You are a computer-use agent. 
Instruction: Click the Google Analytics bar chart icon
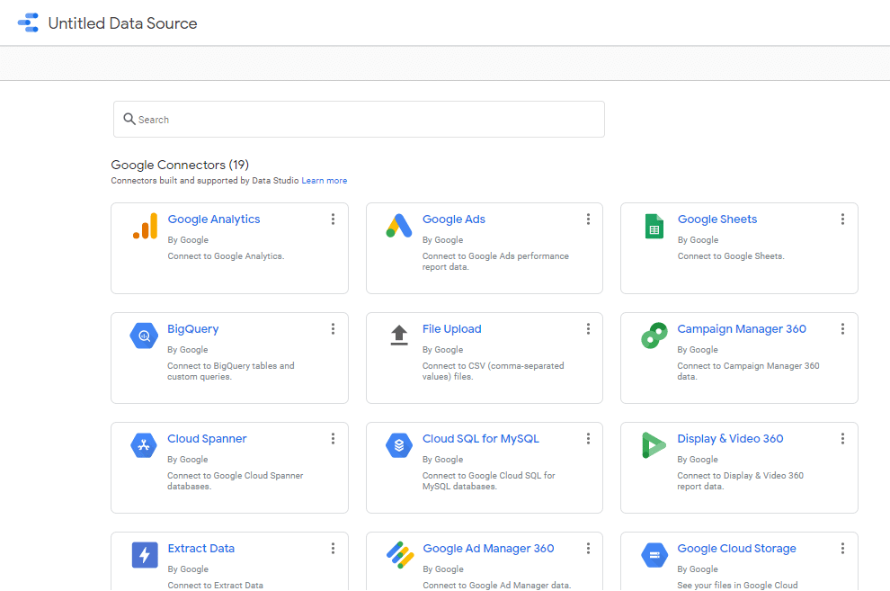145,226
